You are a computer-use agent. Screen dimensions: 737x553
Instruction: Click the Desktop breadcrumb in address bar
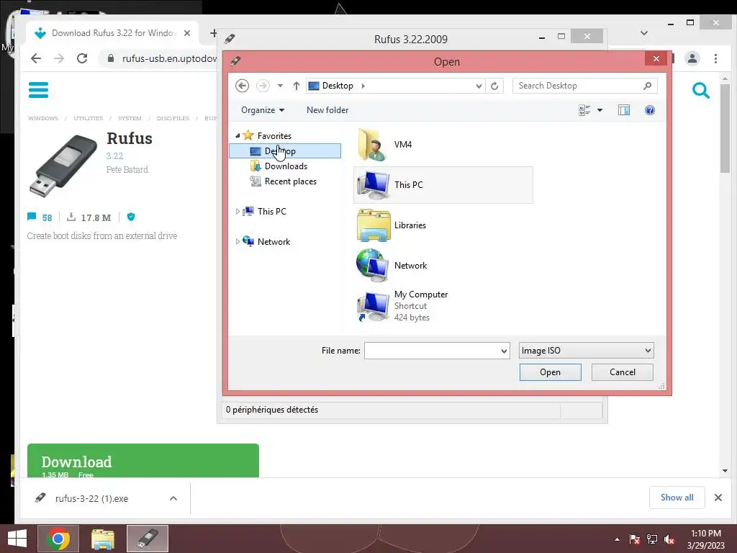(338, 86)
